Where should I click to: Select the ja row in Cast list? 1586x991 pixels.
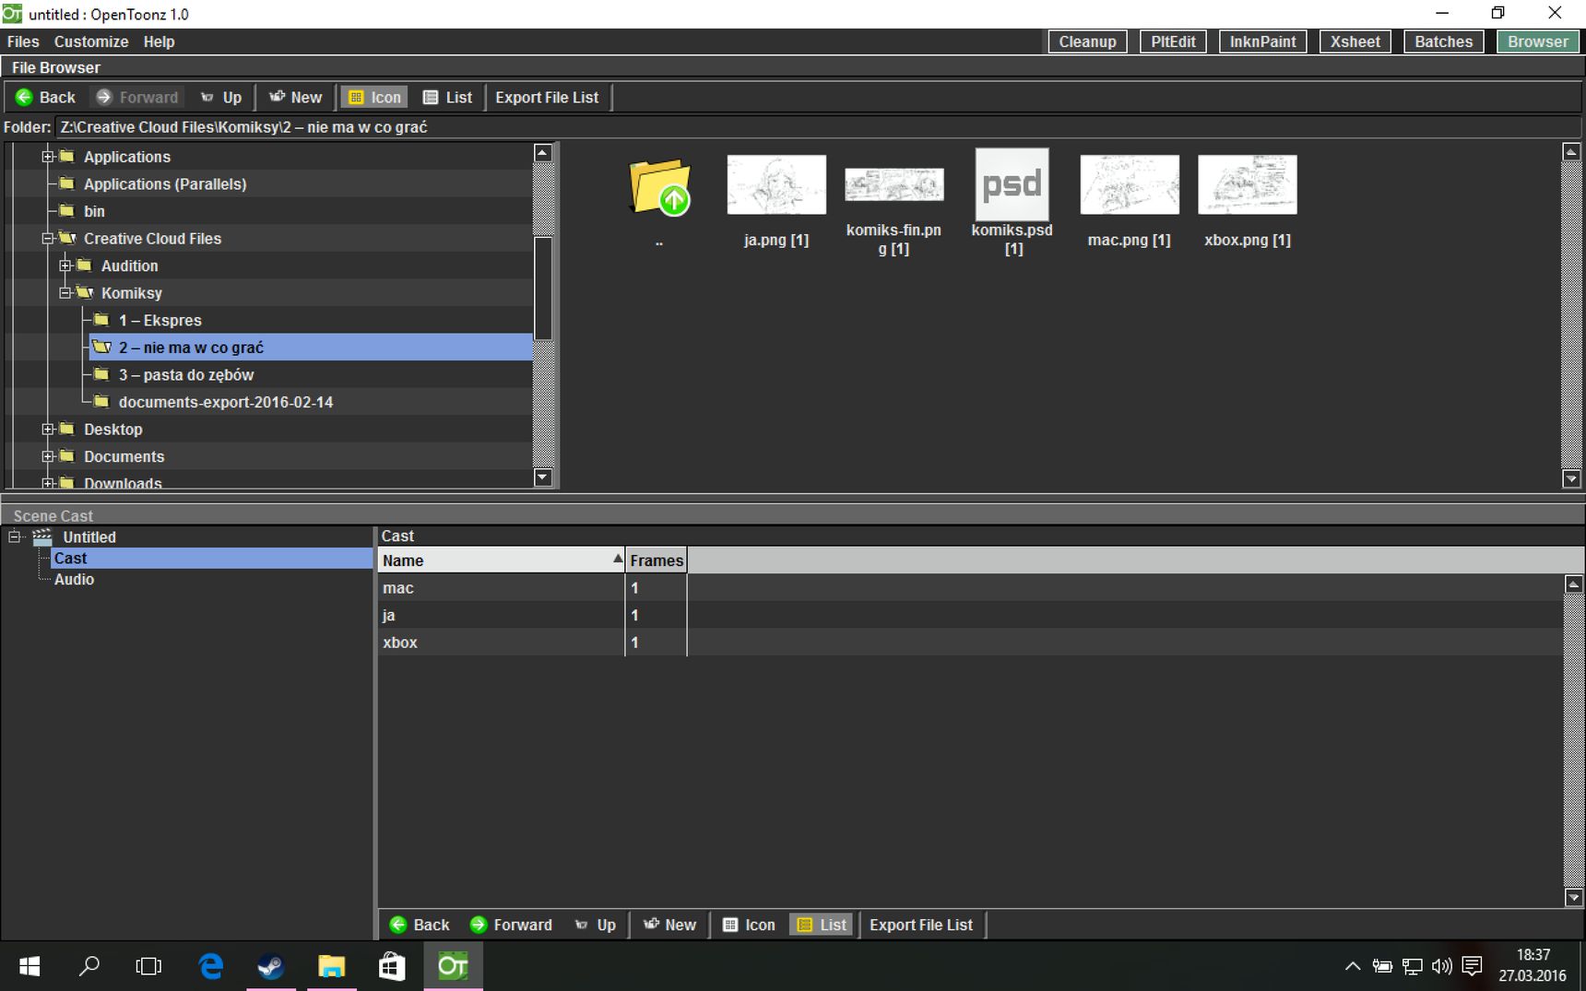tap(970, 615)
